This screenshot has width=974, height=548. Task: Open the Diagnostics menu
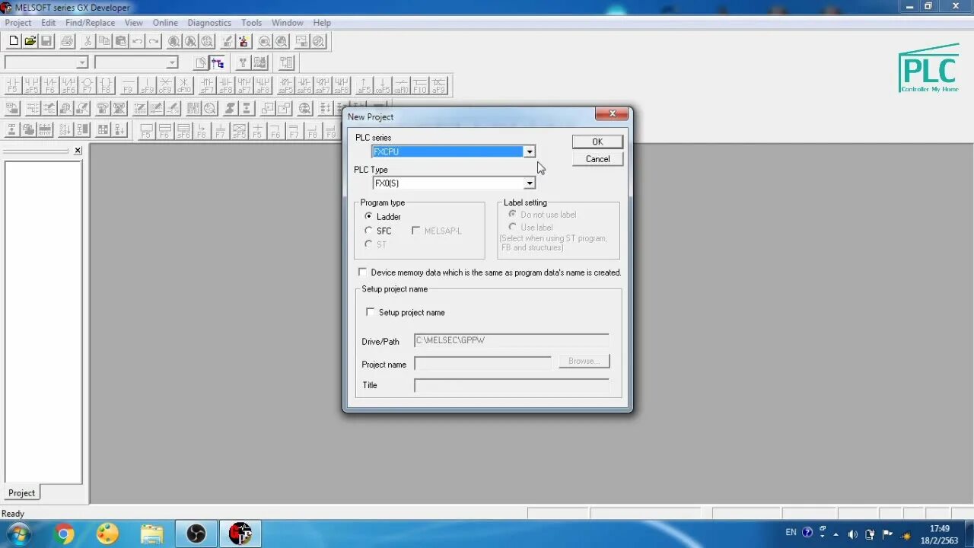click(x=209, y=23)
